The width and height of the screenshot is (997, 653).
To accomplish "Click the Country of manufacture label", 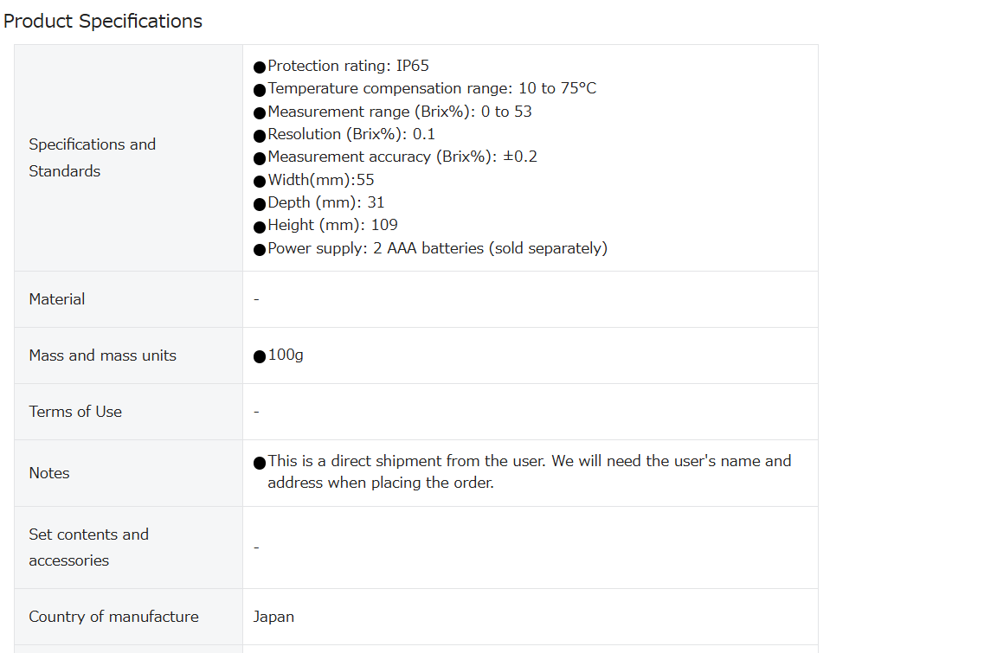I will click(113, 617).
